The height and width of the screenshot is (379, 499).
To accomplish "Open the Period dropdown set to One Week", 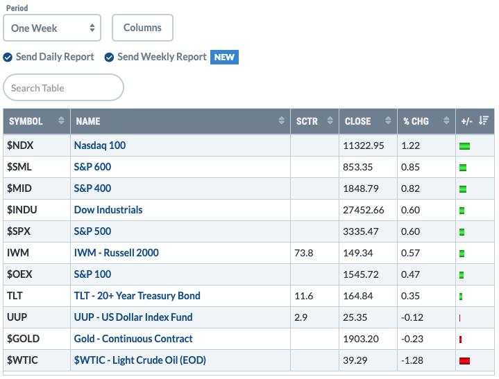I will coord(52,28).
